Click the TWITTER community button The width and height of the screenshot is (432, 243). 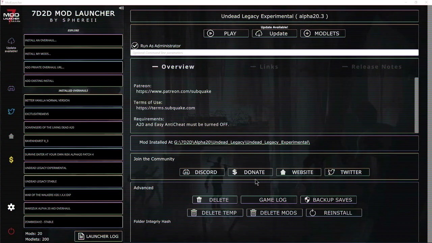click(347, 172)
